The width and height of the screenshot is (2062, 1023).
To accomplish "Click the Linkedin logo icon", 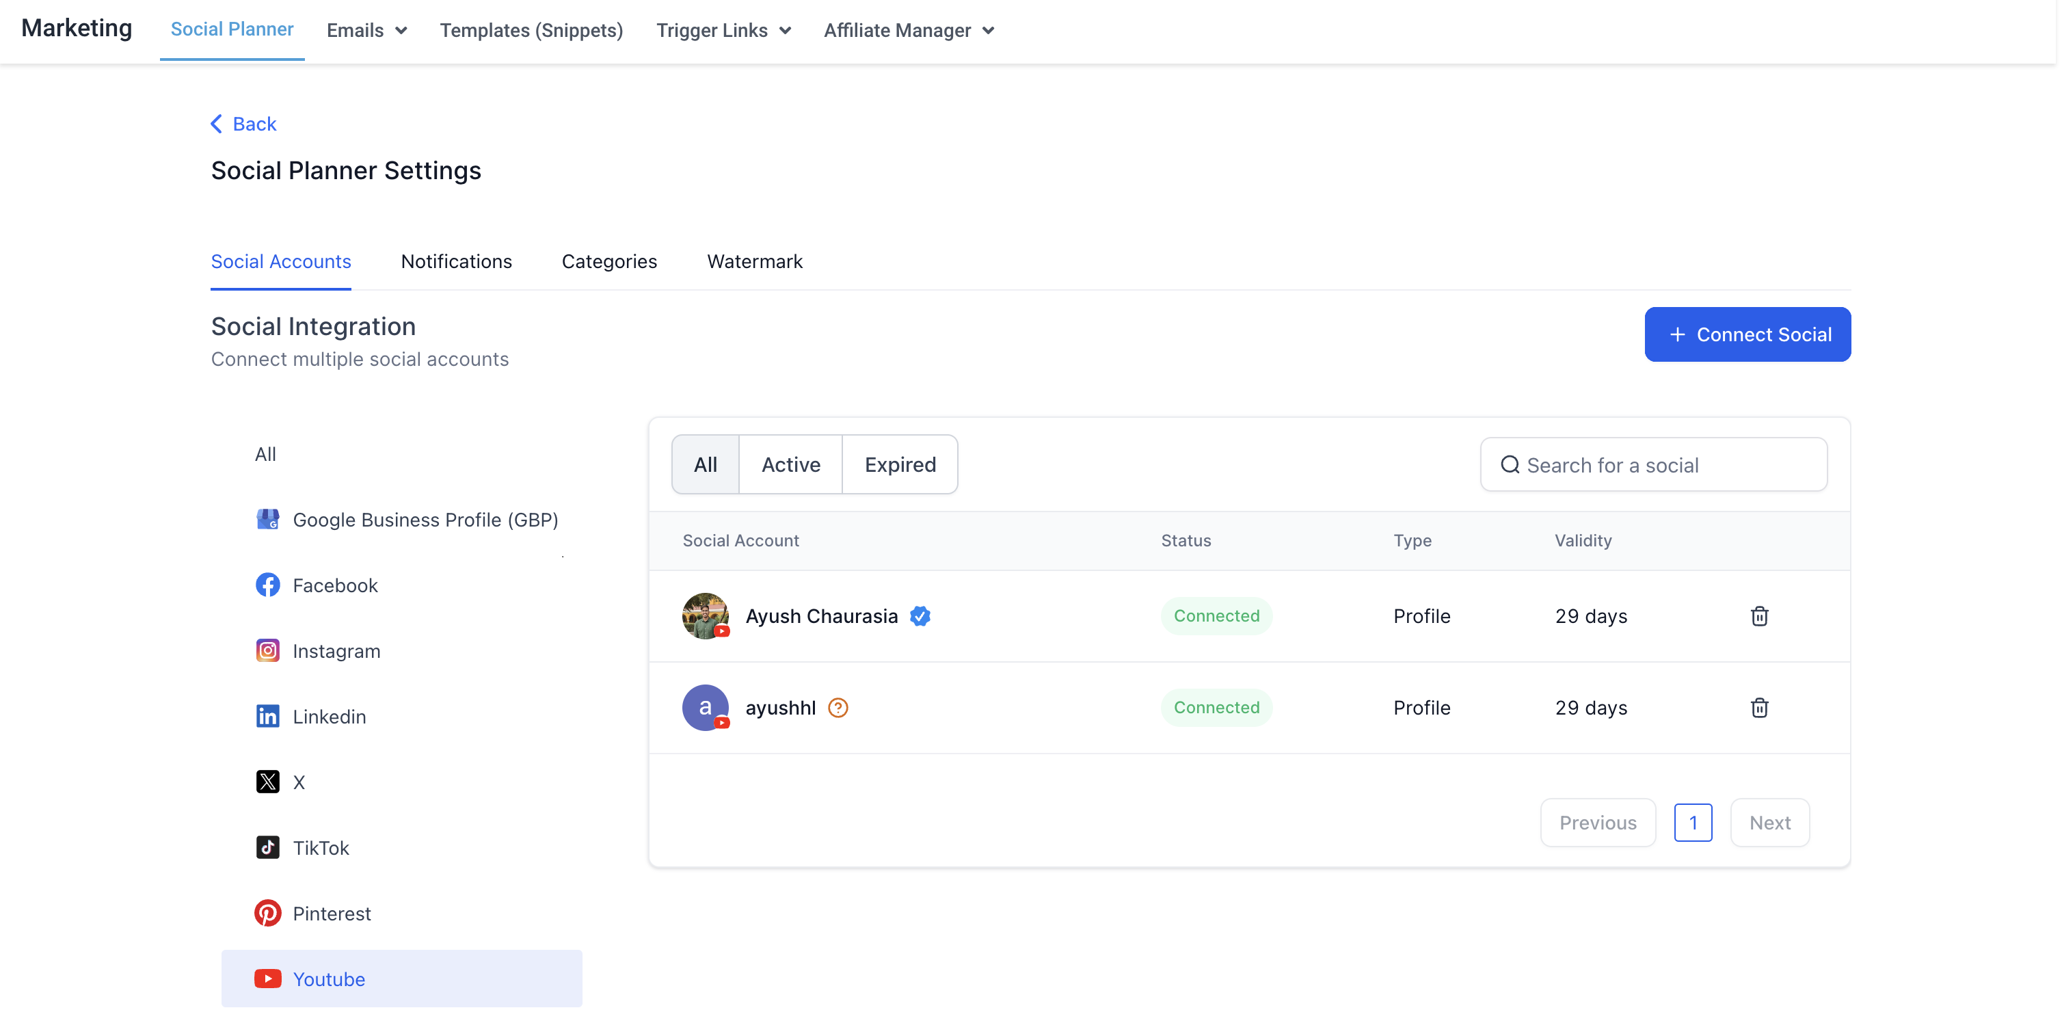I will point(267,717).
